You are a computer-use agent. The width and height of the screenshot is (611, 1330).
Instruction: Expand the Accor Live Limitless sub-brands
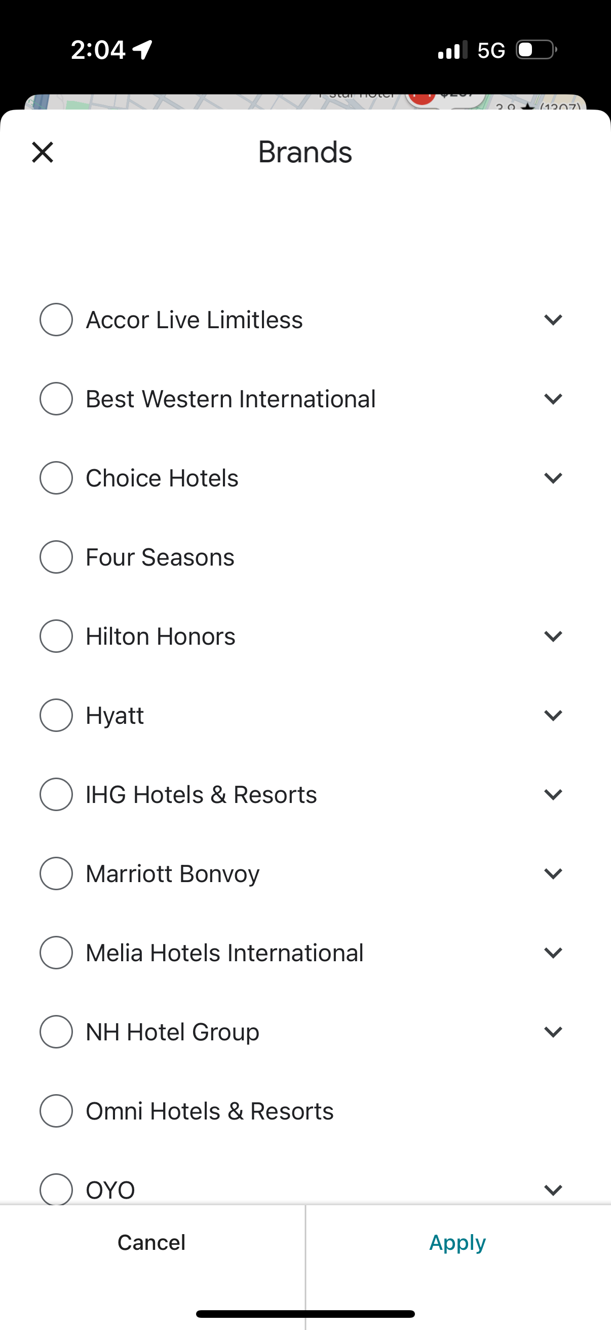click(x=553, y=320)
